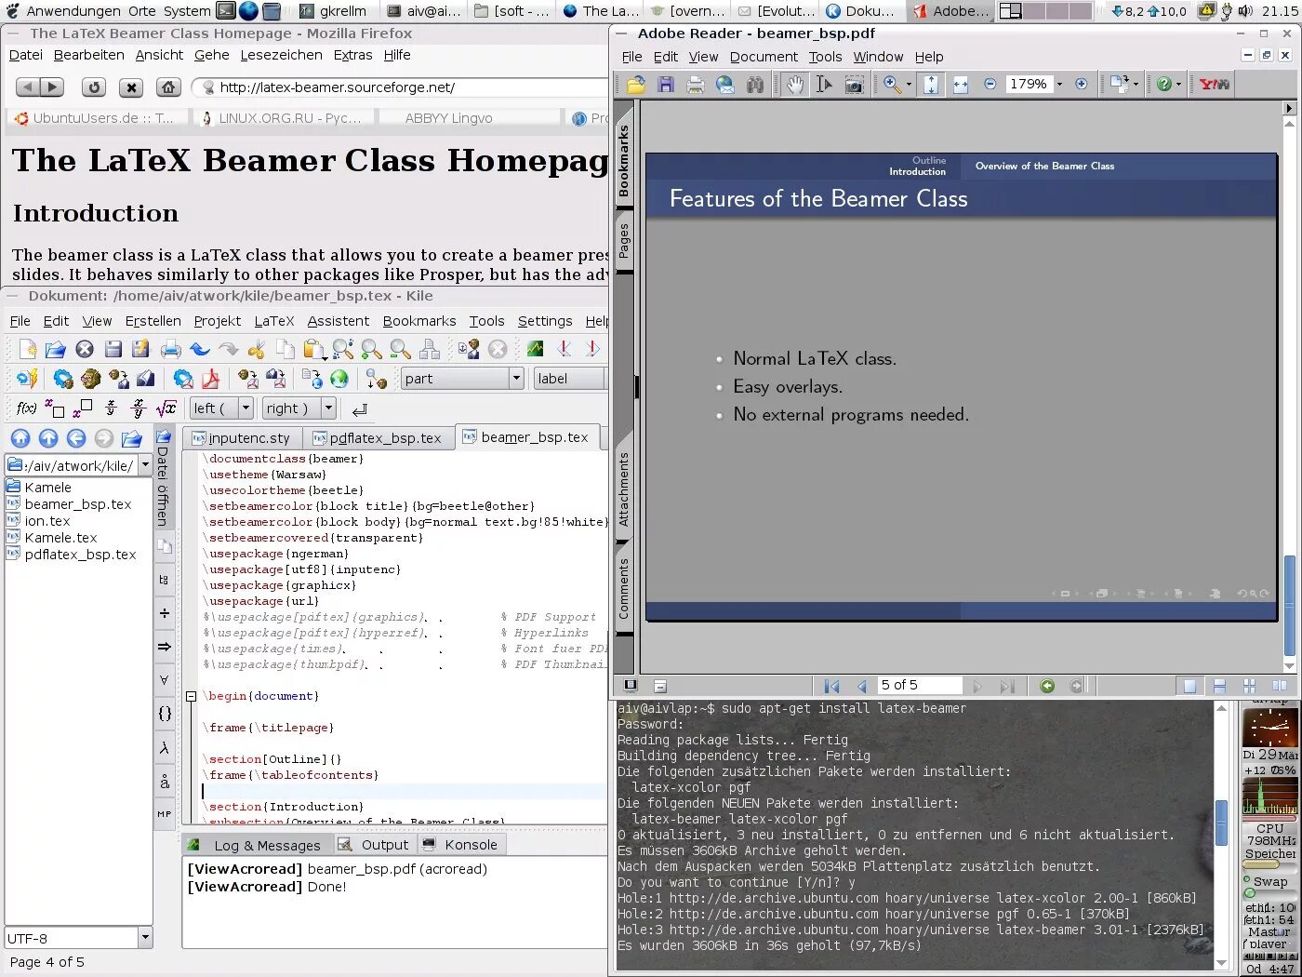The width and height of the screenshot is (1302, 977).
Task: Go to the first page in Adobe Reader
Action: 831,687
